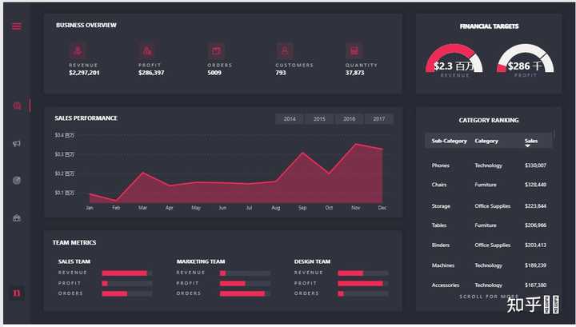Click the Profit icon in Business Overview
This screenshot has width=576, height=327.
click(x=147, y=50)
